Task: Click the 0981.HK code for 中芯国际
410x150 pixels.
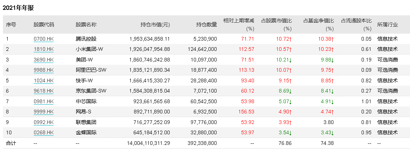Action: click(44, 101)
